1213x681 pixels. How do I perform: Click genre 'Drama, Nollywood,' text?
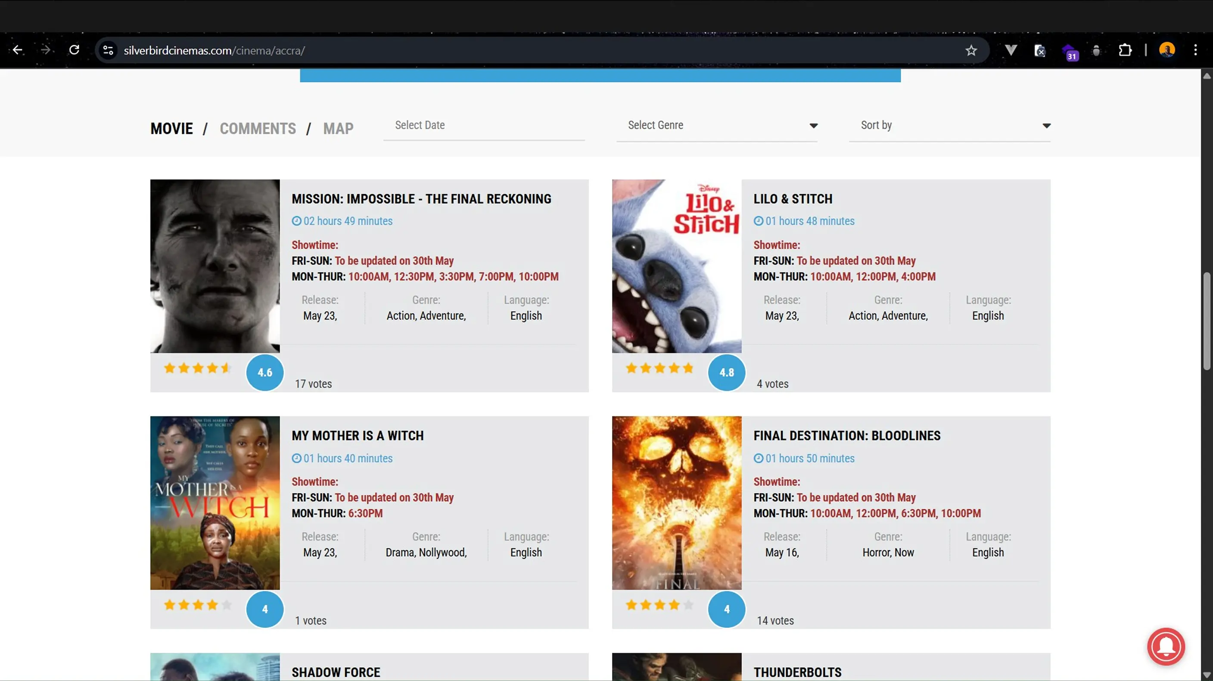[x=426, y=553]
